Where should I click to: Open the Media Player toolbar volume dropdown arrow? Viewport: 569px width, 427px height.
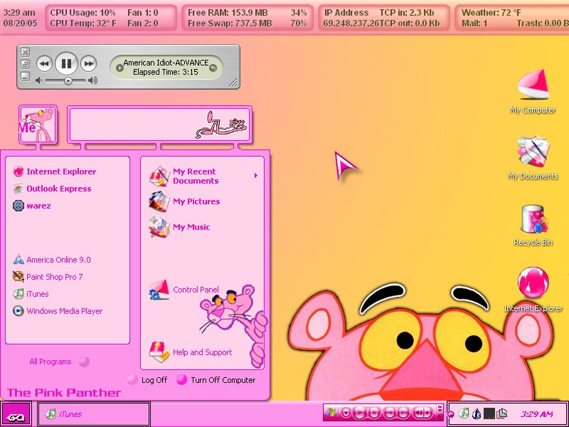[427, 413]
